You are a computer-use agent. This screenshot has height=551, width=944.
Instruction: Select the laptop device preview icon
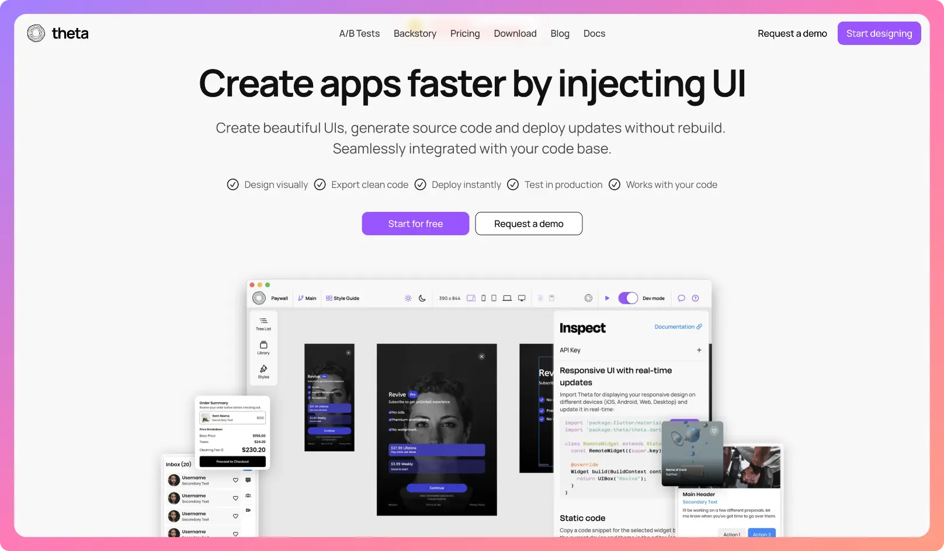coord(507,298)
